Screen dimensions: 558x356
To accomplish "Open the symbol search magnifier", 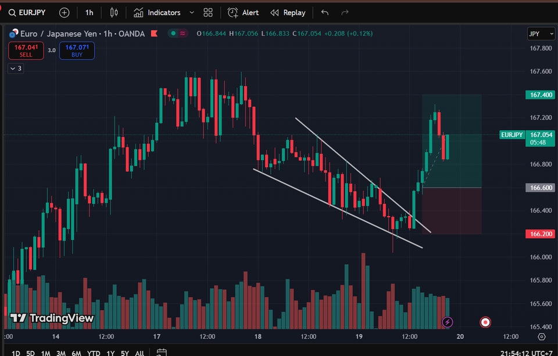I will pyautogui.click(x=12, y=12).
